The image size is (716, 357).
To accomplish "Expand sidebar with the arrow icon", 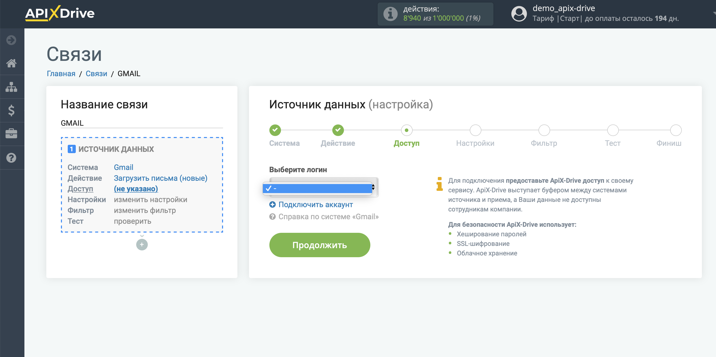I will click(x=11, y=40).
